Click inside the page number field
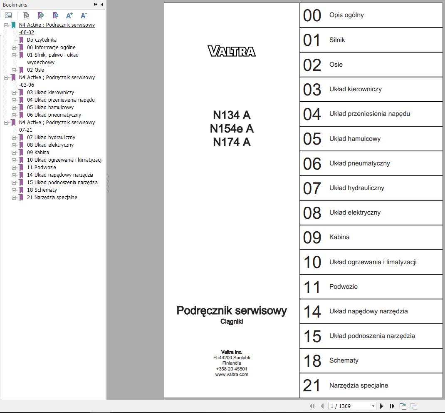Image resolution: width=445 pixels, height=413 pixels. point(345,405)
